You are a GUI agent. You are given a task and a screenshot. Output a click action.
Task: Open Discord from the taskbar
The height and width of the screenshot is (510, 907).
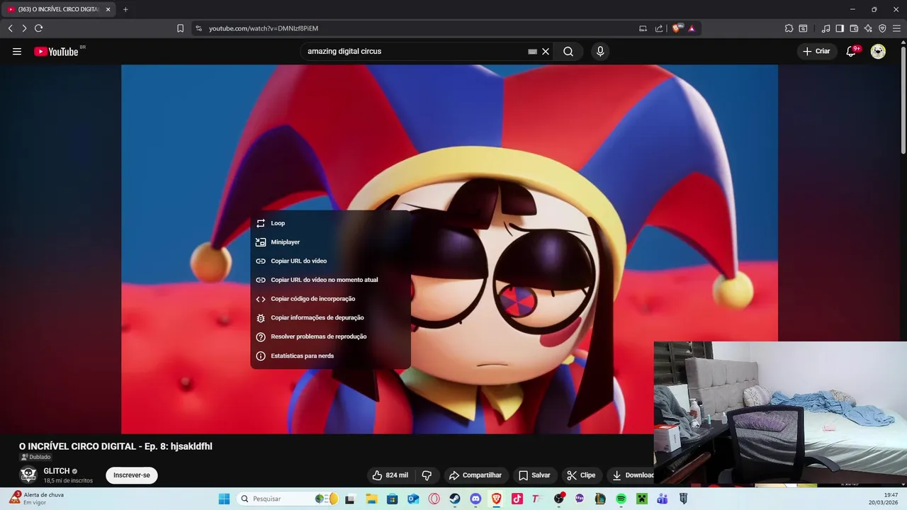point(475,499)
